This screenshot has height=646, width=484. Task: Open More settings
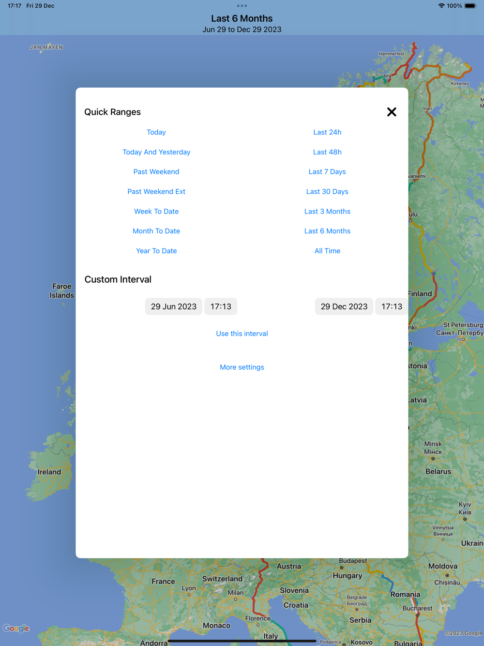pos(242,367)
